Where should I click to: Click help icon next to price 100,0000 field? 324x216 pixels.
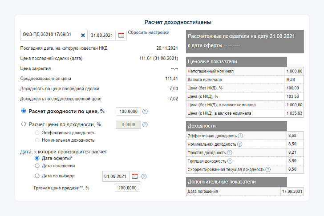145,112
